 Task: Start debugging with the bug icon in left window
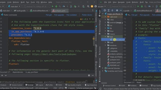click(56, 6)
